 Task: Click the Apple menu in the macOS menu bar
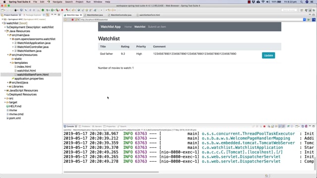pos(4,2)
